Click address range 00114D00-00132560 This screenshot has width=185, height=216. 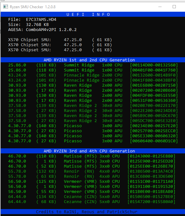pyautogui.click(x=154, y=65)
